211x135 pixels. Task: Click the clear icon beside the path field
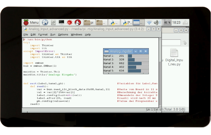pyautogui.click(x=185, y=42)
